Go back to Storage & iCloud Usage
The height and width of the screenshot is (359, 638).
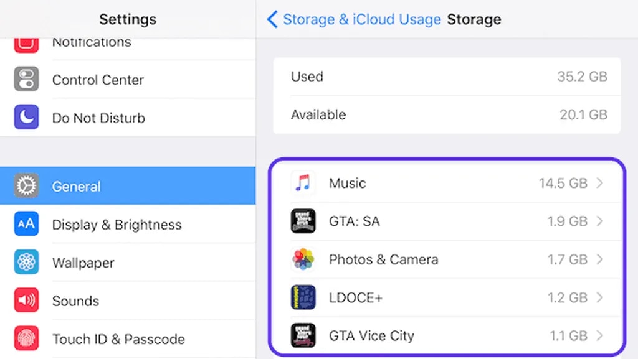tap(361, 19)
